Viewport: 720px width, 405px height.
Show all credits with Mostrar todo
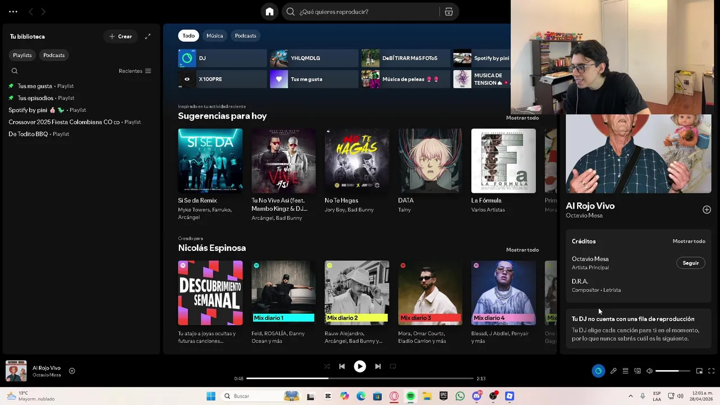pos(688,241)
